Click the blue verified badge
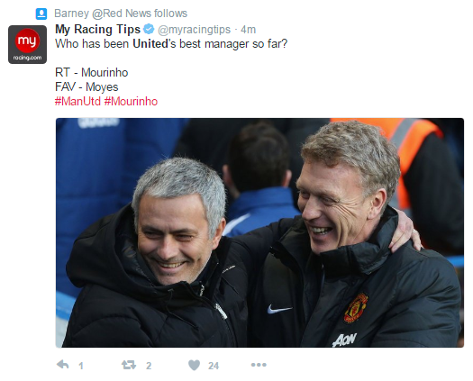This screenshot has width=473, height=381. coord(149,29)
